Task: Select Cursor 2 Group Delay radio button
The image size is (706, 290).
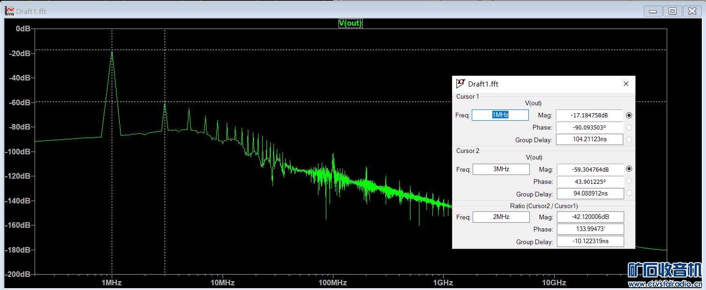Action: click(629, 193)
